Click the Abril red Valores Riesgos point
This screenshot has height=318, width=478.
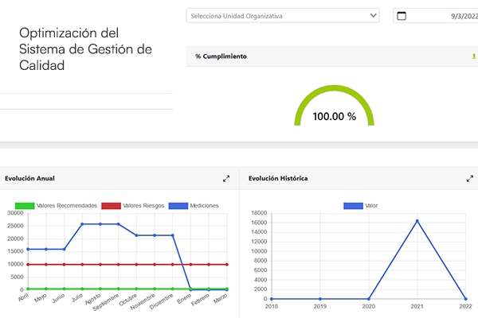[28, 265]
